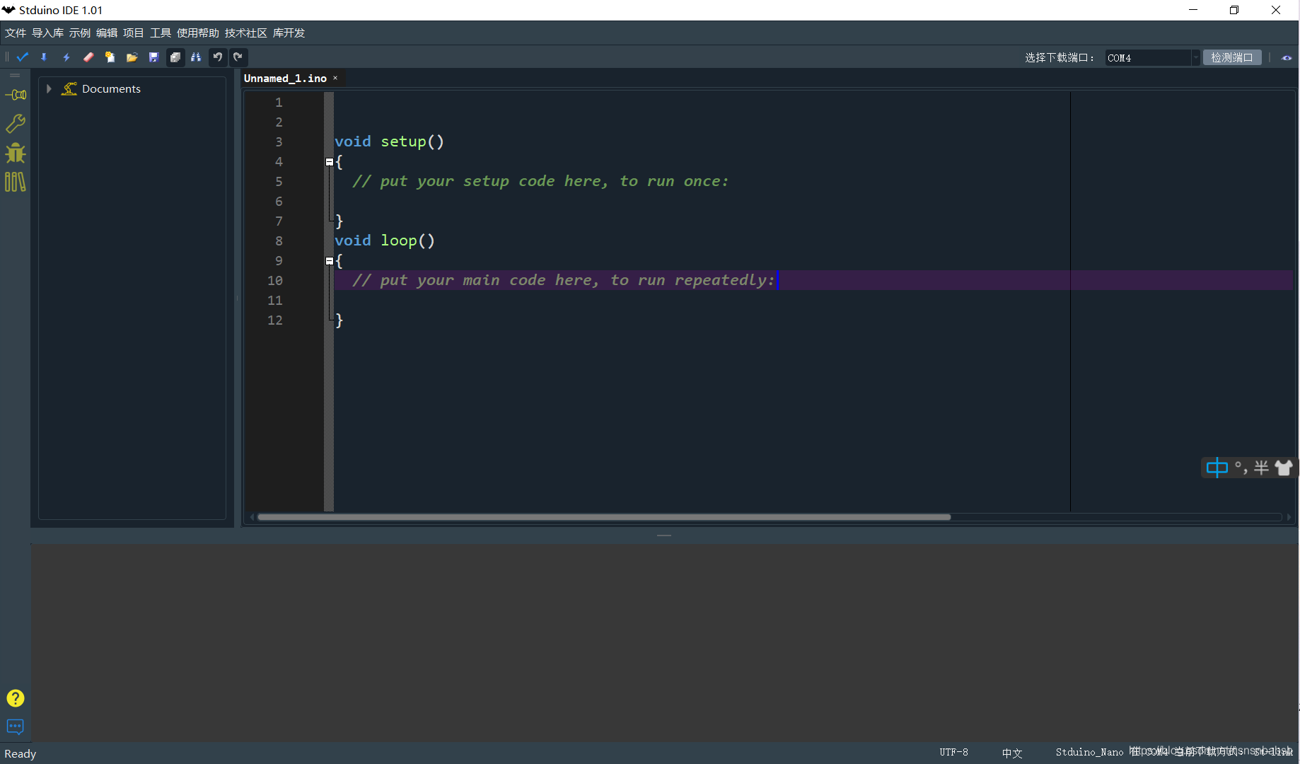
Task: Collapse the loop function fold marker
Action: (330, 261)
